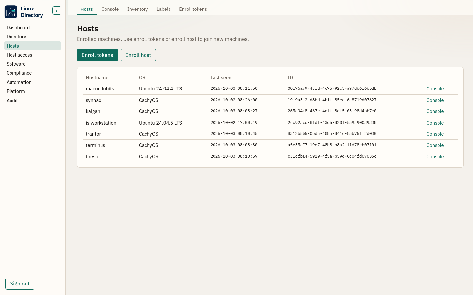Open Console for thespis host
Image resolution: width=473 pixels, height=295 pixels.
[435, 157]
